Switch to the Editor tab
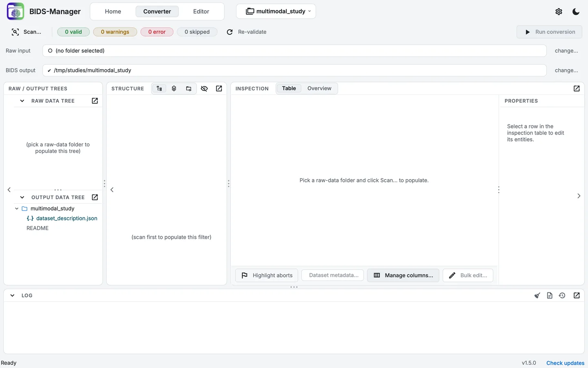The width and height of the screenshot is (588, 368). [x=201, y=11]
